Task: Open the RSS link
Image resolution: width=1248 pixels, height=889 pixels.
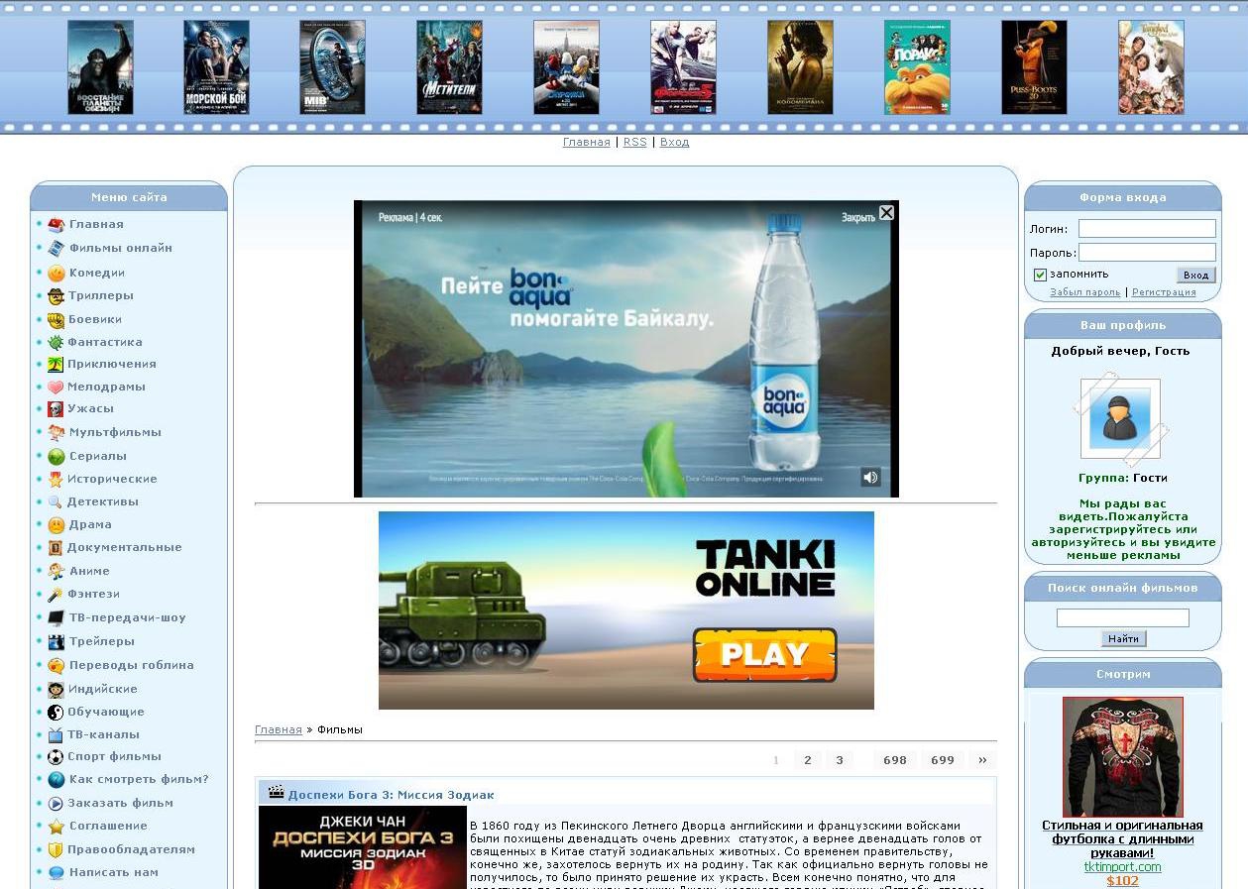Action: click(x=634, y=142)
